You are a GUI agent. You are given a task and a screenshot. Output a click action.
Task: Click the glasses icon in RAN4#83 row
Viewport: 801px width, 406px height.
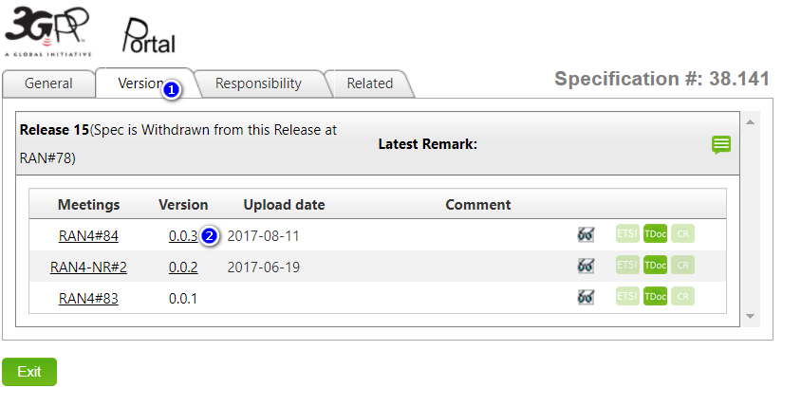pyautogui.click(x=586, y=298)
